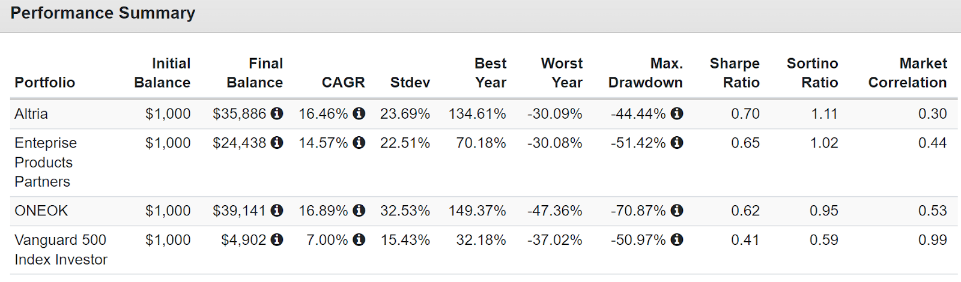Image resolution: width=961 pixels, height=282 pixels.
Task: Open info icon next to 14.57% CAGR
Action: coord(359,143)
